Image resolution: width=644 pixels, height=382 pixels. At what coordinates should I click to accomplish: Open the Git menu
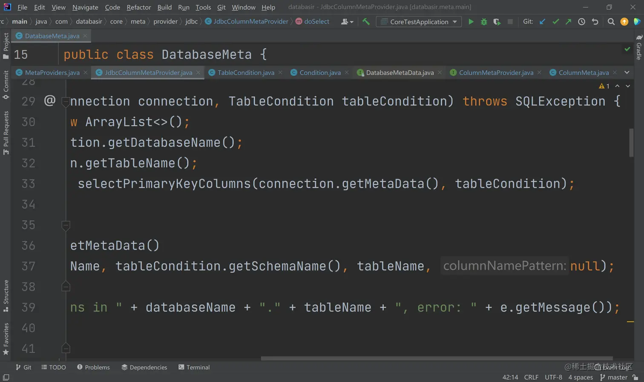tap(221, 7)
